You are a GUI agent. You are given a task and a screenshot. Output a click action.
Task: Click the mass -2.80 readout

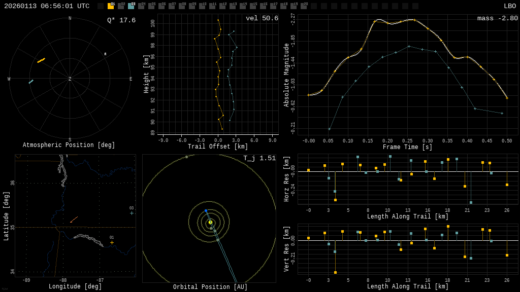(x=497, y=18)
